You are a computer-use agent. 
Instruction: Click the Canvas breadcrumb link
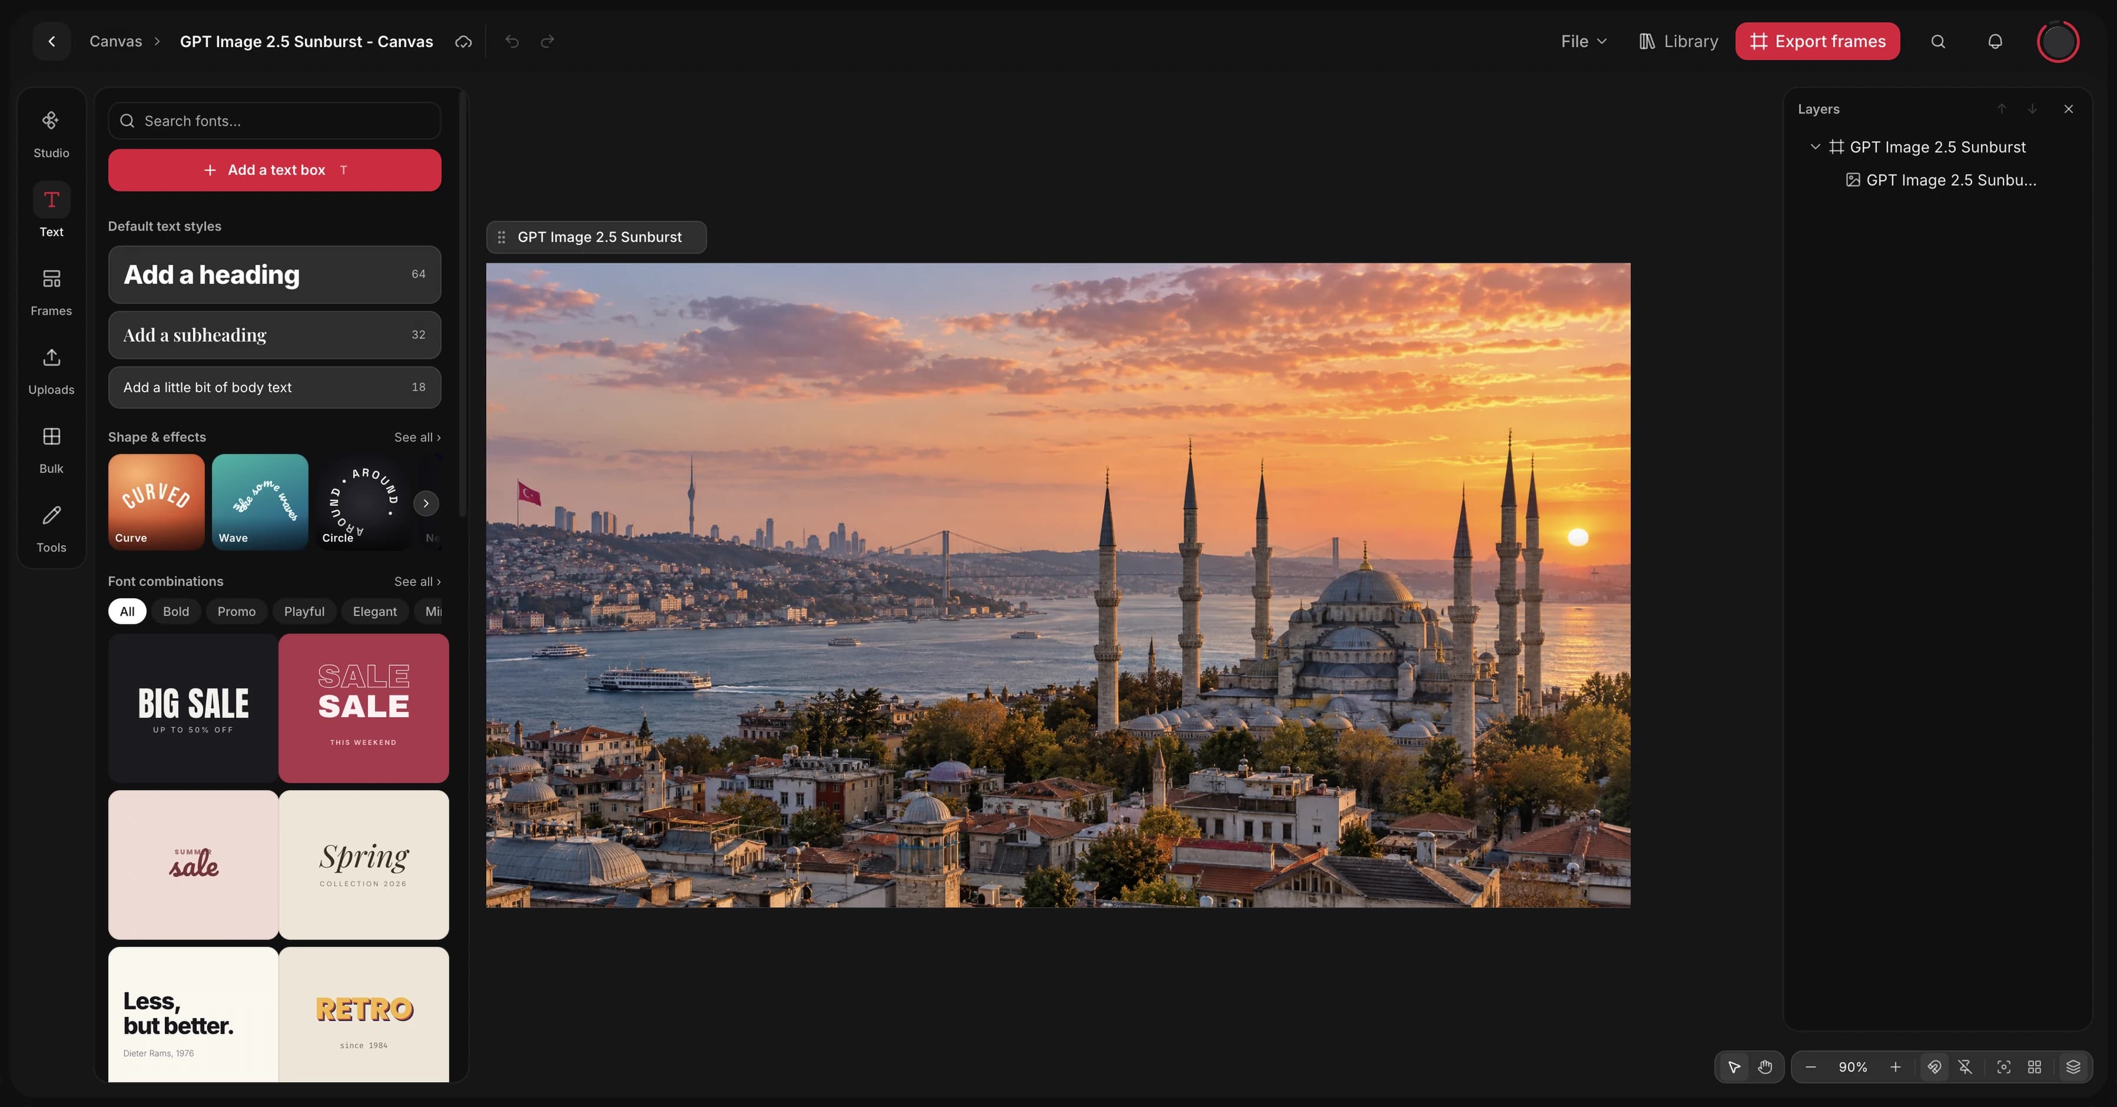point(116,41)
